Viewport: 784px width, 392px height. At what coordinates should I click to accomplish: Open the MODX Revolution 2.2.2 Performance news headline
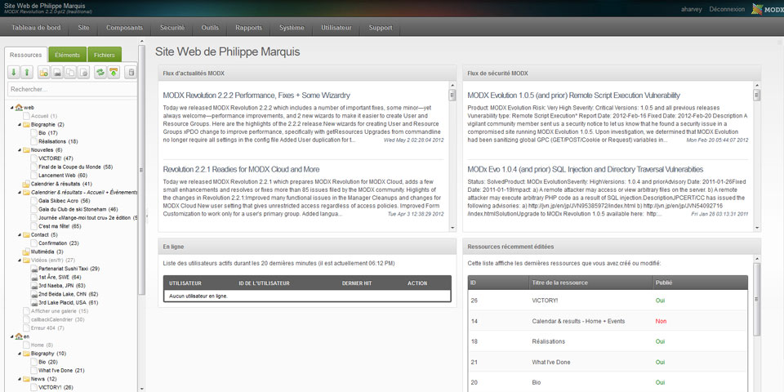(x=256, y=95)
